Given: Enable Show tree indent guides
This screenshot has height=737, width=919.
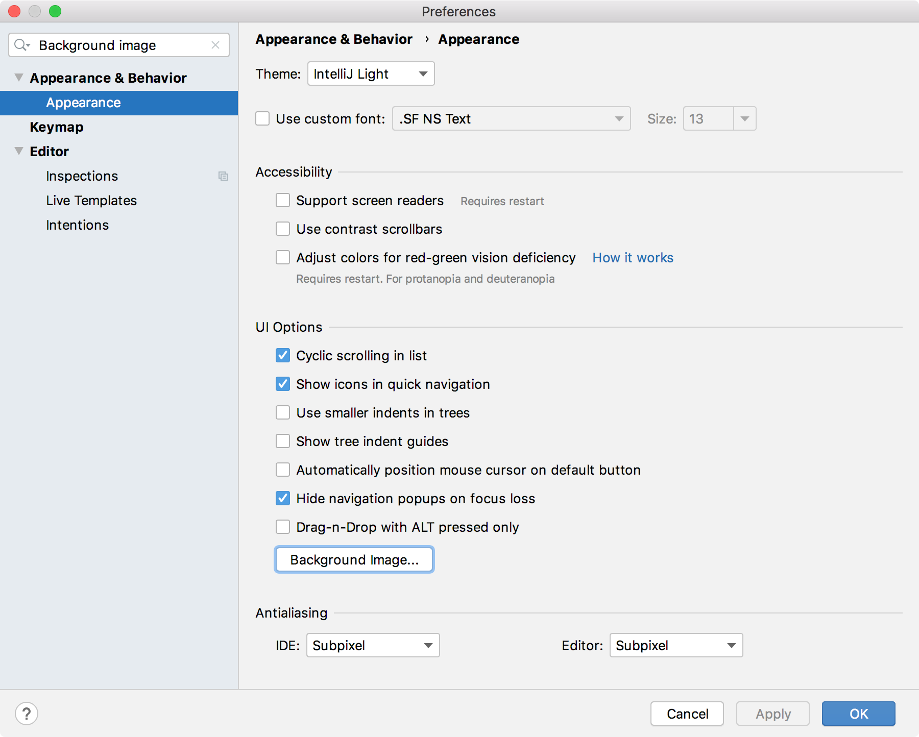Looking at the screenshot, I should click(282, 441).
